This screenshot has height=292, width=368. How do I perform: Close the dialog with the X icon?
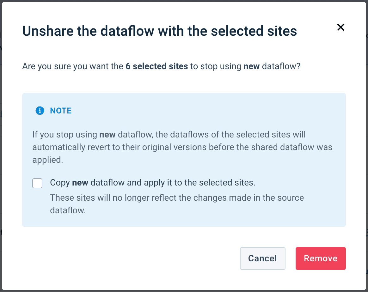[340, 27]
